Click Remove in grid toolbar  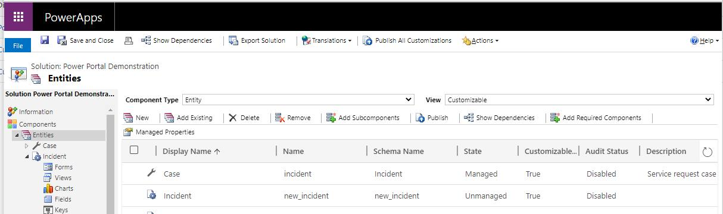click(293, 118)
